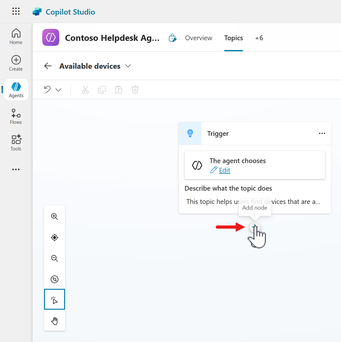Recenter the canvas with focus target icon

[x=55, y=237]
